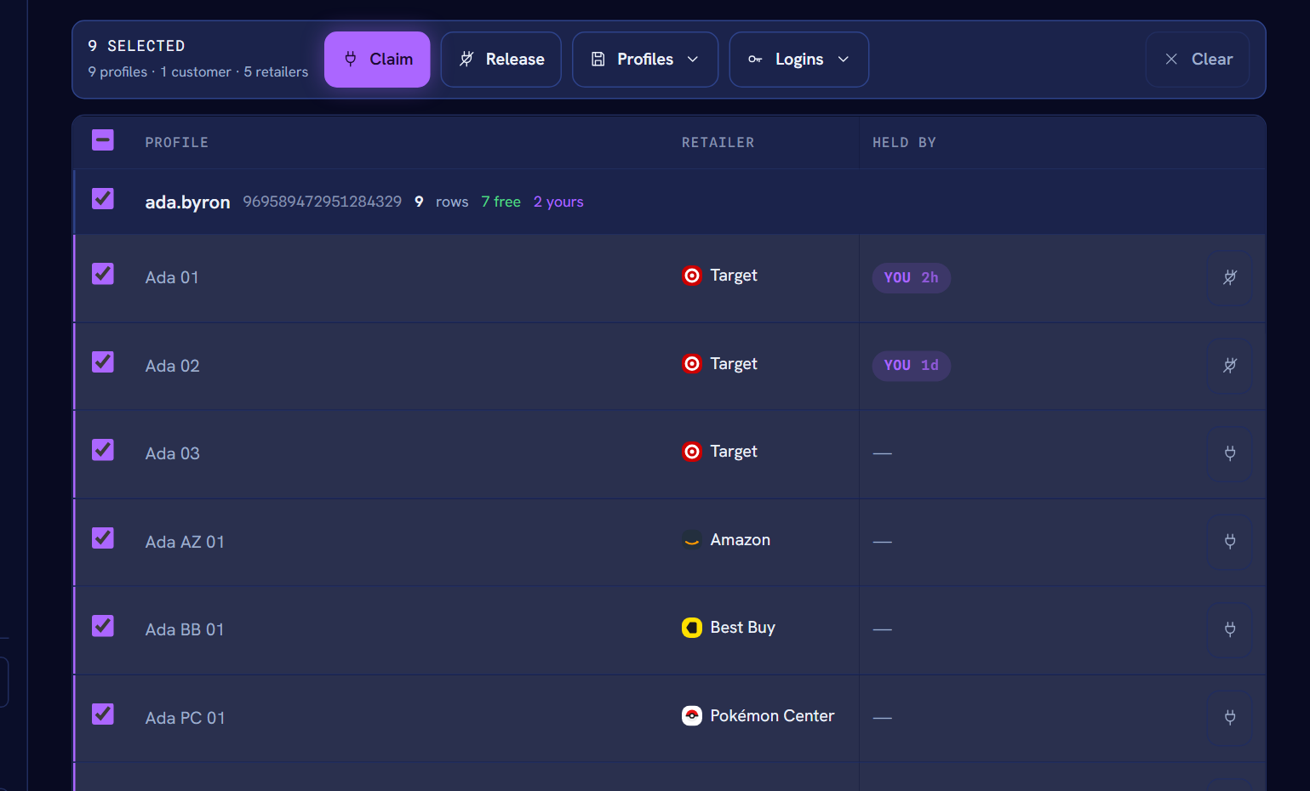Screen dimensions: 1310x791
Task: Click the '9 SELECTED' summary text
Action: pos(136,46)
